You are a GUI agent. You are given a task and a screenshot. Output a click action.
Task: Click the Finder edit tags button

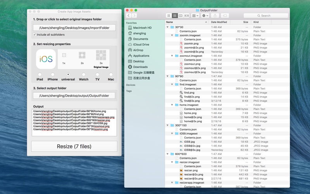point(225,16)
